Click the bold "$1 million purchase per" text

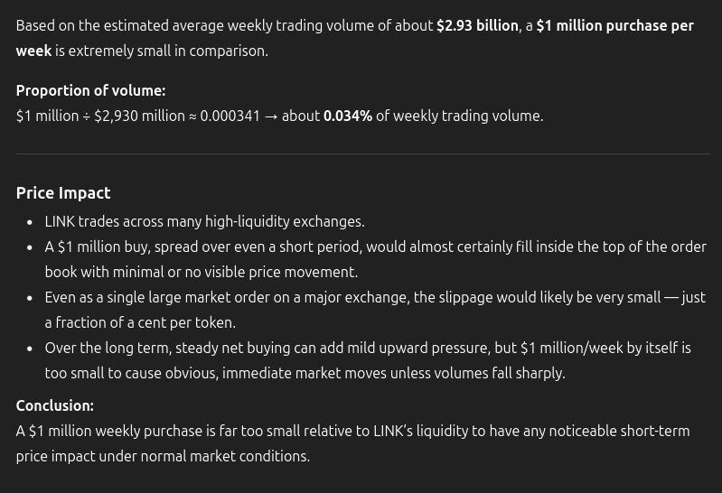pyautogui.click(x=614, y=25)
